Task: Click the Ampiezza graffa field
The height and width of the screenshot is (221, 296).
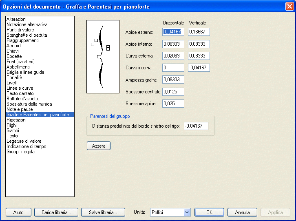Action: tap(173, 80)
